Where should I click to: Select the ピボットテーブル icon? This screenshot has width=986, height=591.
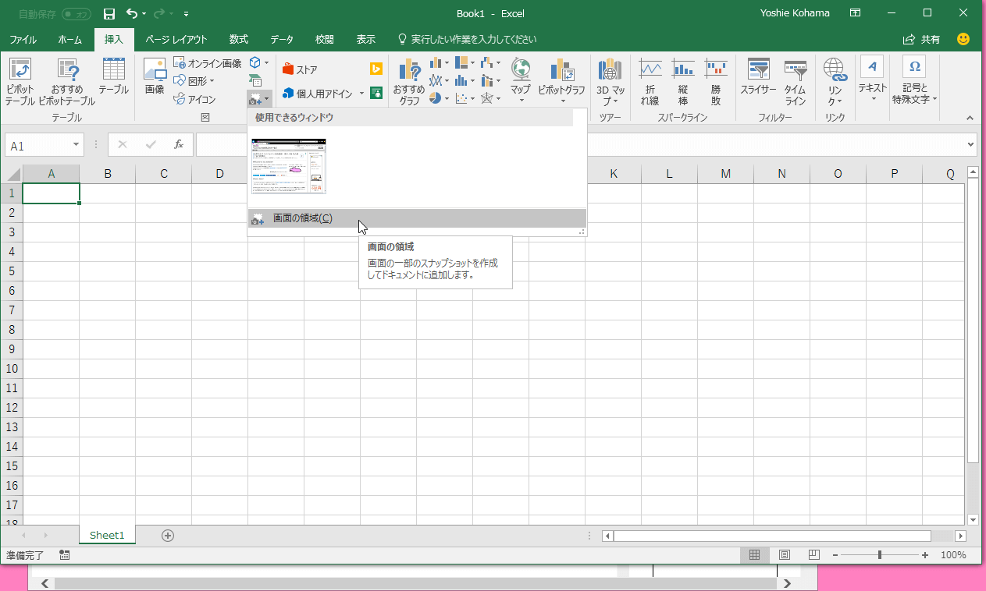pos(20,78)
